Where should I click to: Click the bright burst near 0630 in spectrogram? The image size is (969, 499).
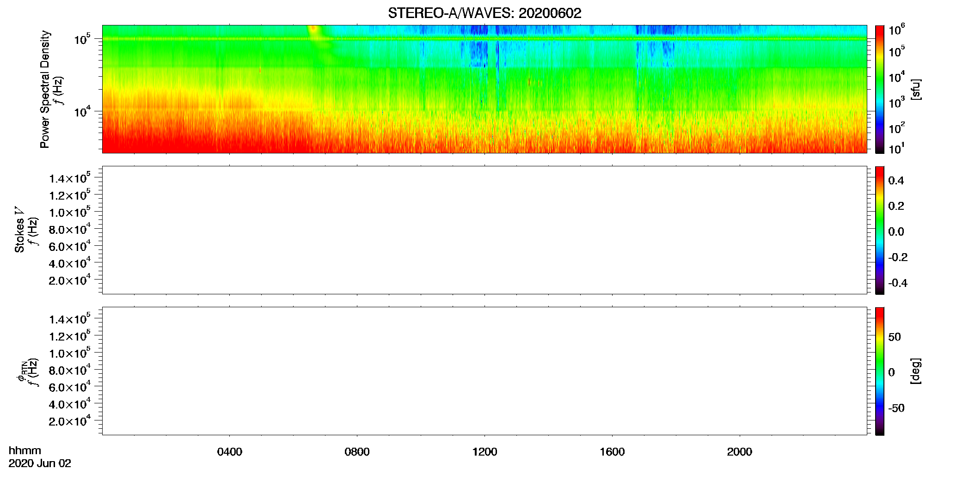314,29
